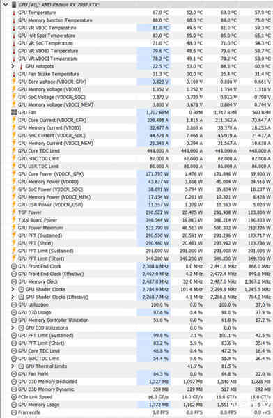Click the highlighted 1,702 RPM fan value
Viewport: 273px width, 418px height.
pyautogui.click(x=154, y=112)
